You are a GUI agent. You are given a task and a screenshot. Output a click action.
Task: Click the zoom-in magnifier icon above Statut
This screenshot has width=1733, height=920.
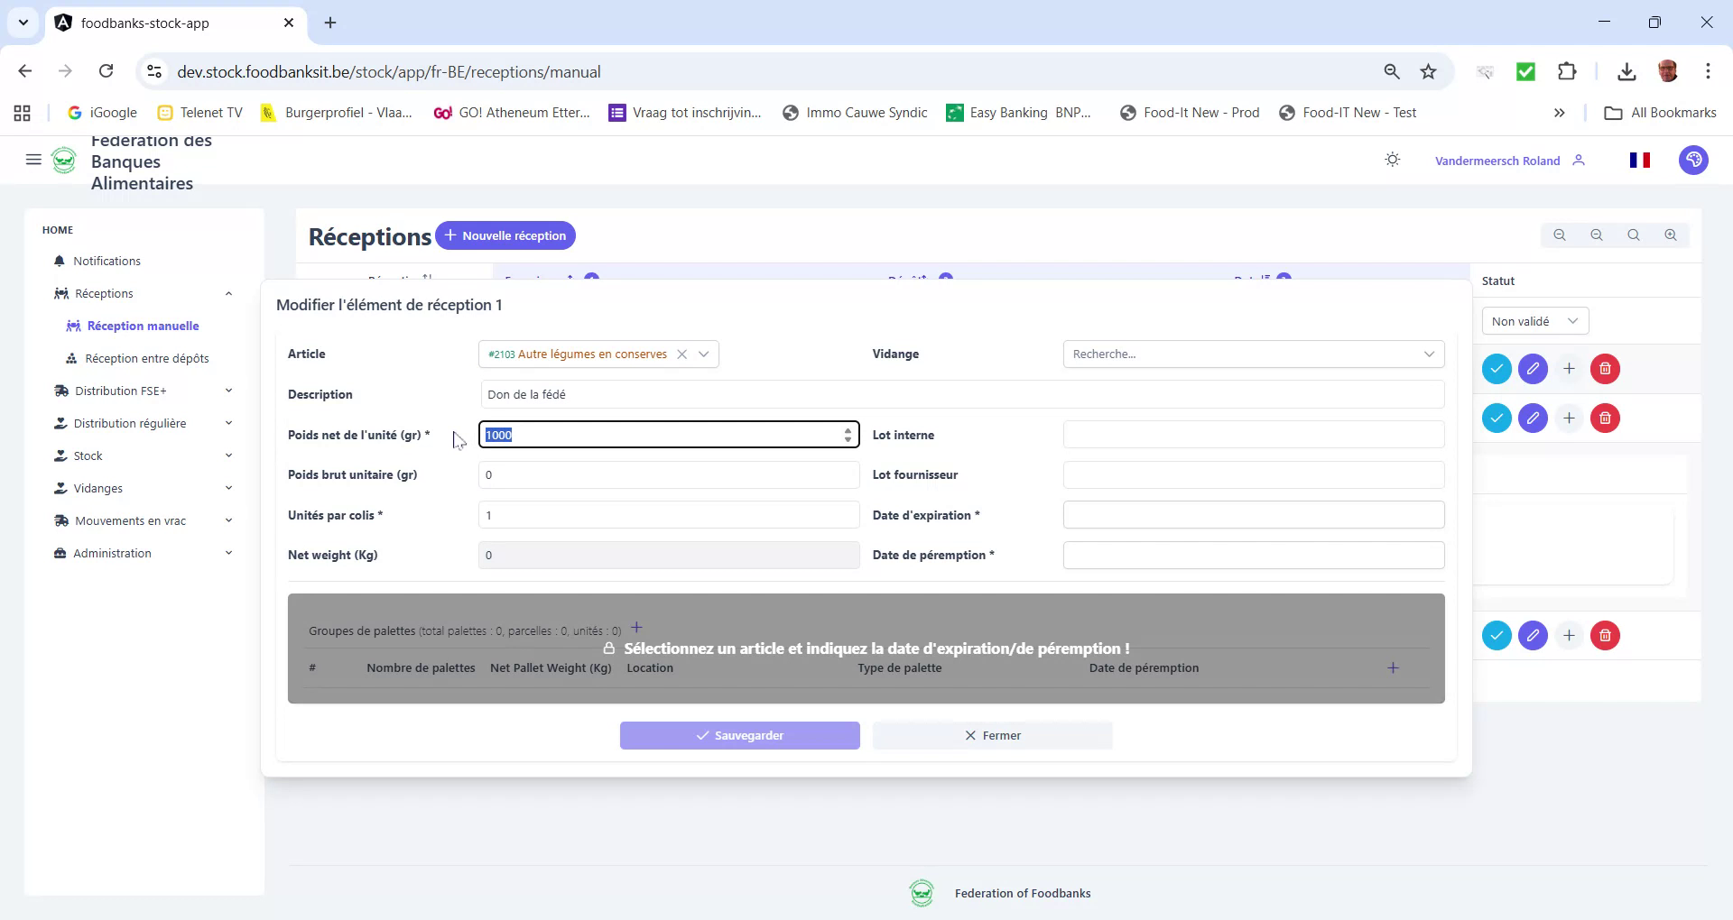tap(1670, 235)
